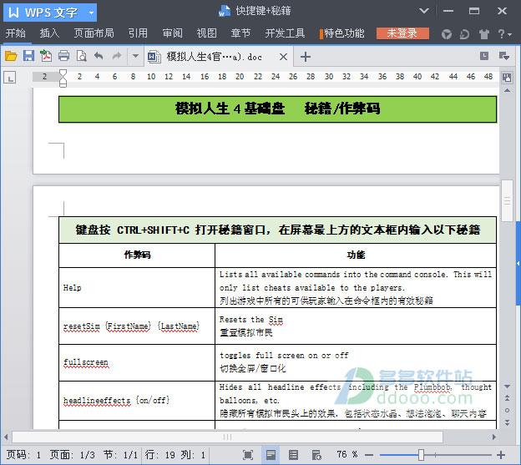Go to previous page double-up arrow
Viewport: 521px width, 465px height.
(507, 397)
